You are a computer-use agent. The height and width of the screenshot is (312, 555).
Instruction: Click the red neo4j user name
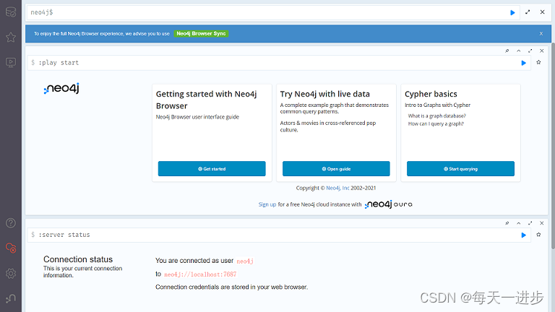point(245,261)
